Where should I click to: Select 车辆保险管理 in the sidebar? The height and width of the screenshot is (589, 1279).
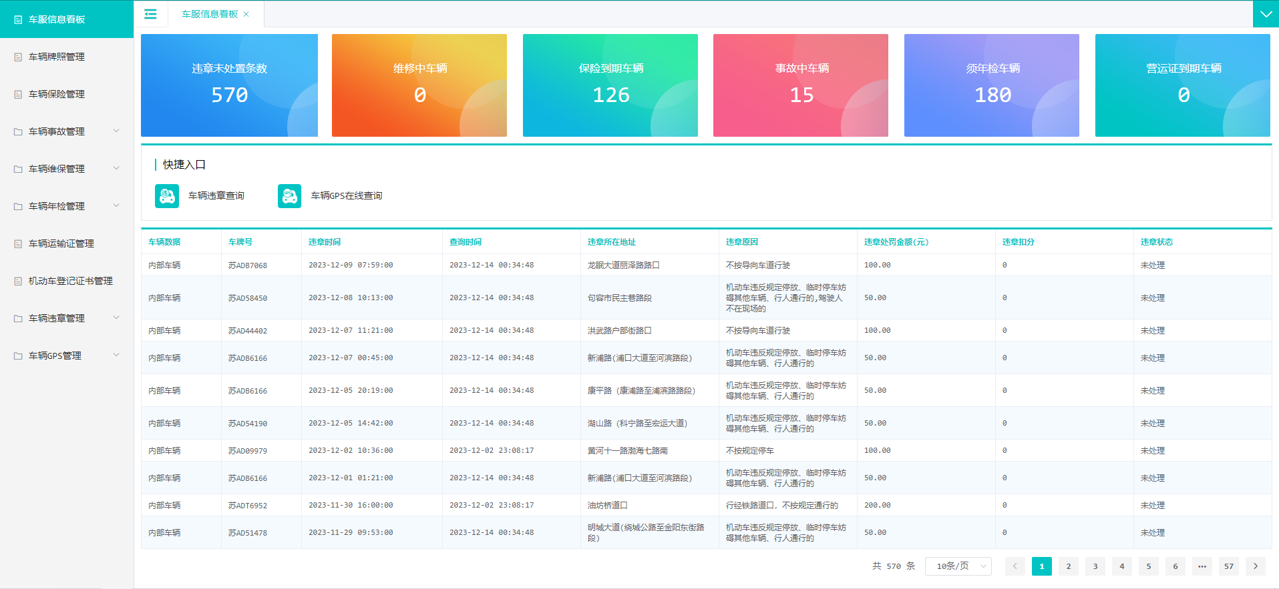67,95
